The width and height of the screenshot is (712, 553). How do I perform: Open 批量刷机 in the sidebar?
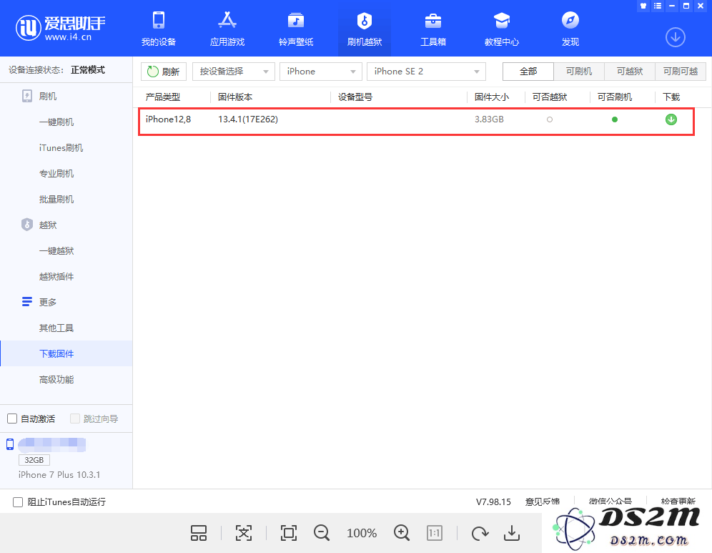tap(56, 199)
